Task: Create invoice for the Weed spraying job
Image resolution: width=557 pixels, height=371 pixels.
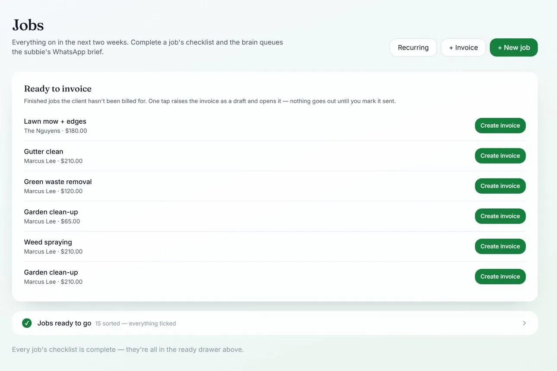Action: [x=500, y=246]
